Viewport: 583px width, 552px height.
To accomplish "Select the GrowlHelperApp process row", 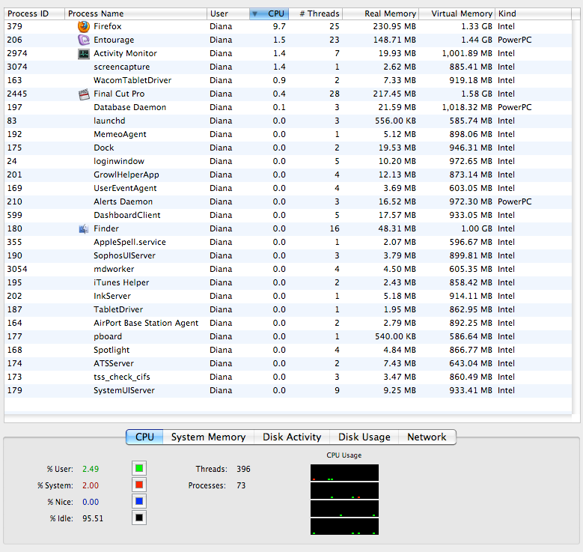I will pyautogui.click(x=288, y=175).
